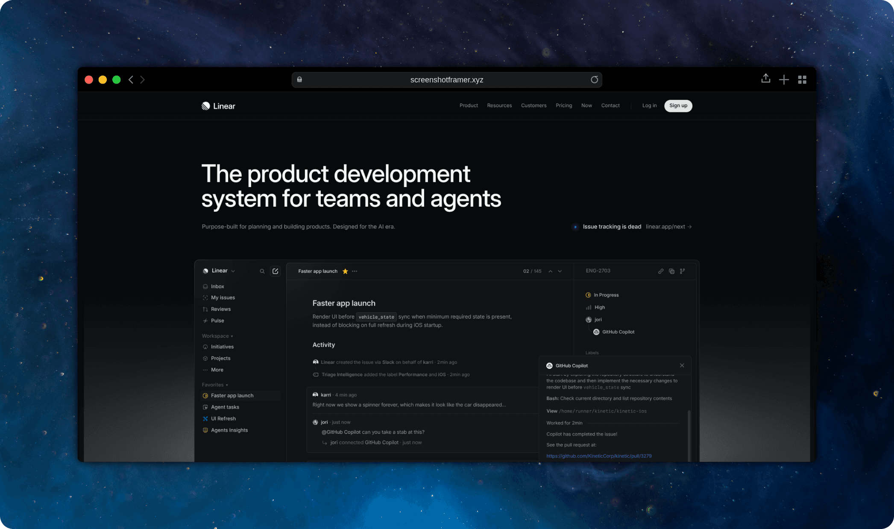Click the ENG-2703 issue ID
894x529 pixels.
tap(598, 271)
